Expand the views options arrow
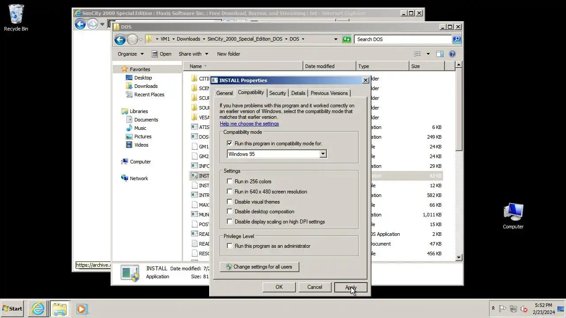Screen dimensions: 566x318 [428, 54]
